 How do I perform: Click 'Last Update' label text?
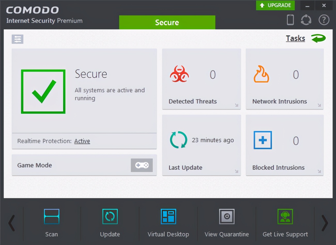(x=186, y=168)
